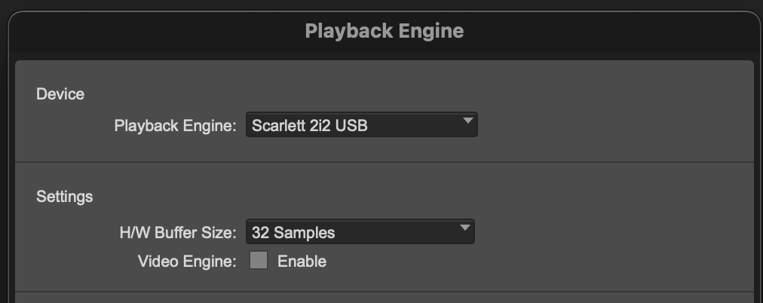Image resolution: width=763 pixels, height=303 pixels.
Task: Click the Enable label beside Video Engine
Action: tap(302, 262)
